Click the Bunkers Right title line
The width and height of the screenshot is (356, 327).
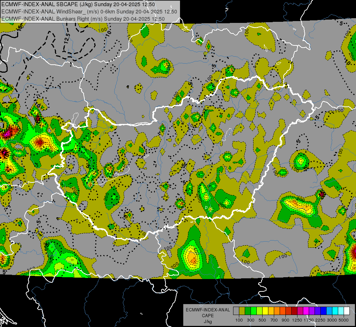click(x=83, y=19)
